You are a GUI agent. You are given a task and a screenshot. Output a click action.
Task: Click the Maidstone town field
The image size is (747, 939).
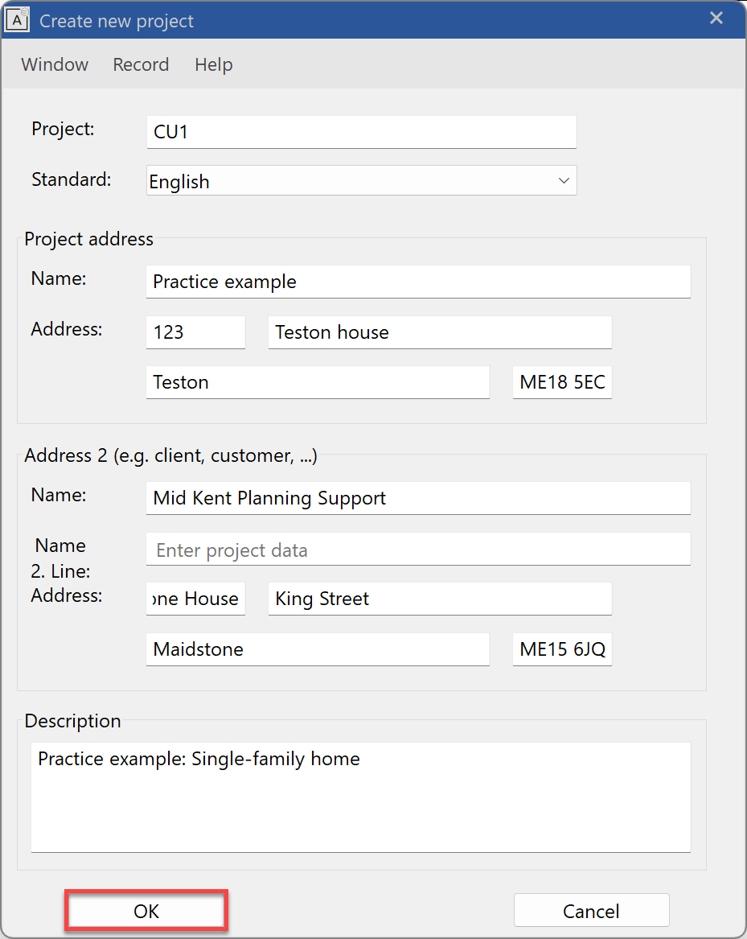[317, 649]
